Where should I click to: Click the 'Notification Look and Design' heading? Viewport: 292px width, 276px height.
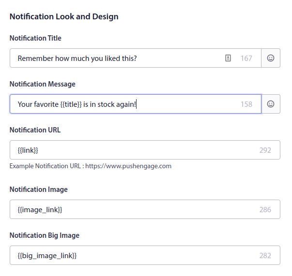(x=64, y=16)
